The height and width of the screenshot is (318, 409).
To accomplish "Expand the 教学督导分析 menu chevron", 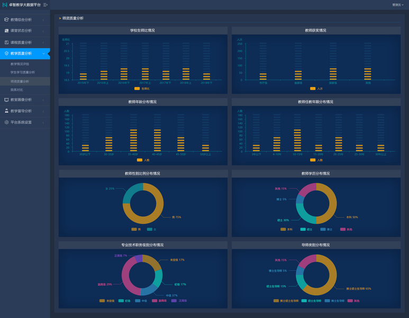I will point(43,111).
